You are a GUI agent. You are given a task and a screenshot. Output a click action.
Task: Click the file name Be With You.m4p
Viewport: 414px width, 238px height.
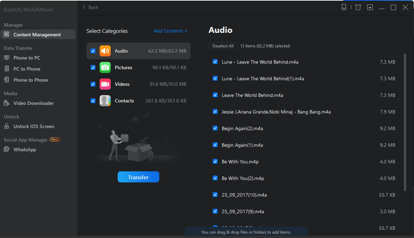pyautogui.click(x=240, y=162)
